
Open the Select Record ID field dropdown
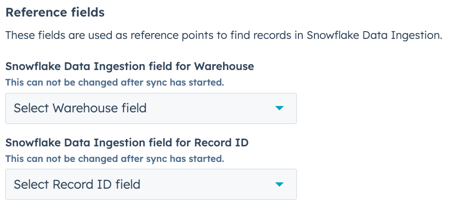pyautogui.click(x=151, y=184)
